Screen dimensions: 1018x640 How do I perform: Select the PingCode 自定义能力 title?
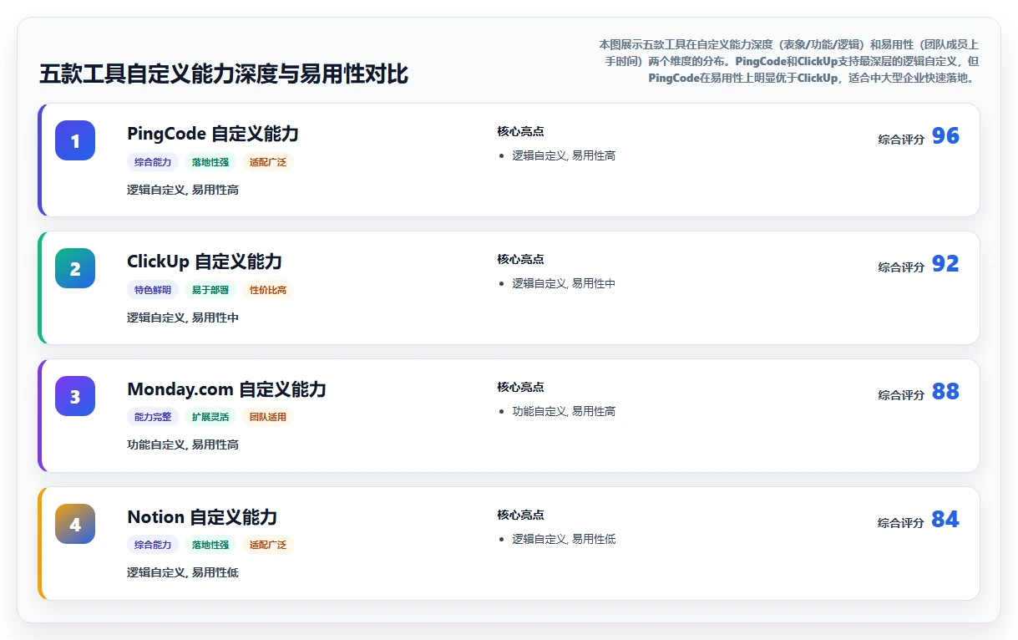[213, 134]
